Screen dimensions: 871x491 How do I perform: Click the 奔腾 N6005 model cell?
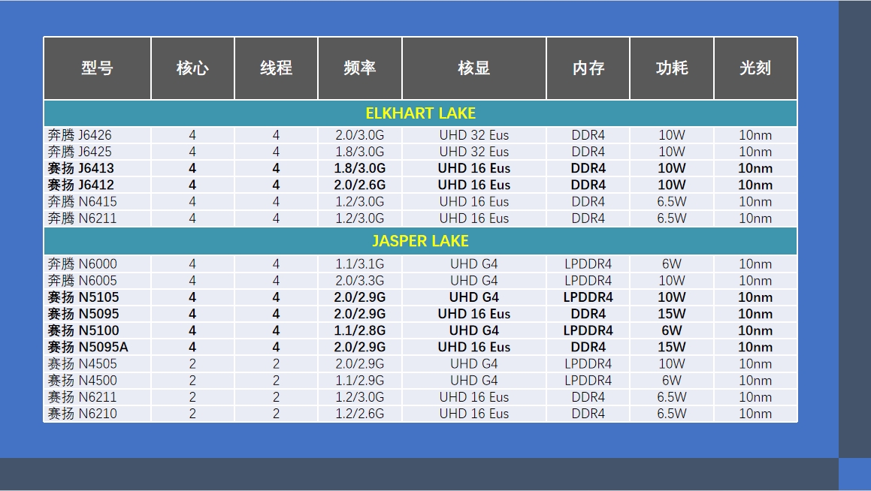click(x=97, y=280)
